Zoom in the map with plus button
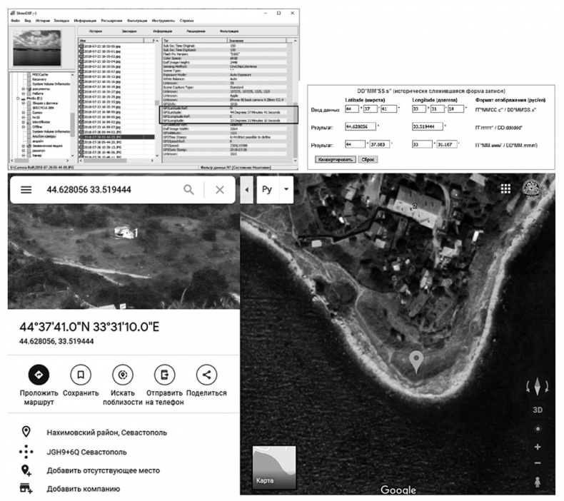Screen dimensions: 564x501 coord(538,447)
